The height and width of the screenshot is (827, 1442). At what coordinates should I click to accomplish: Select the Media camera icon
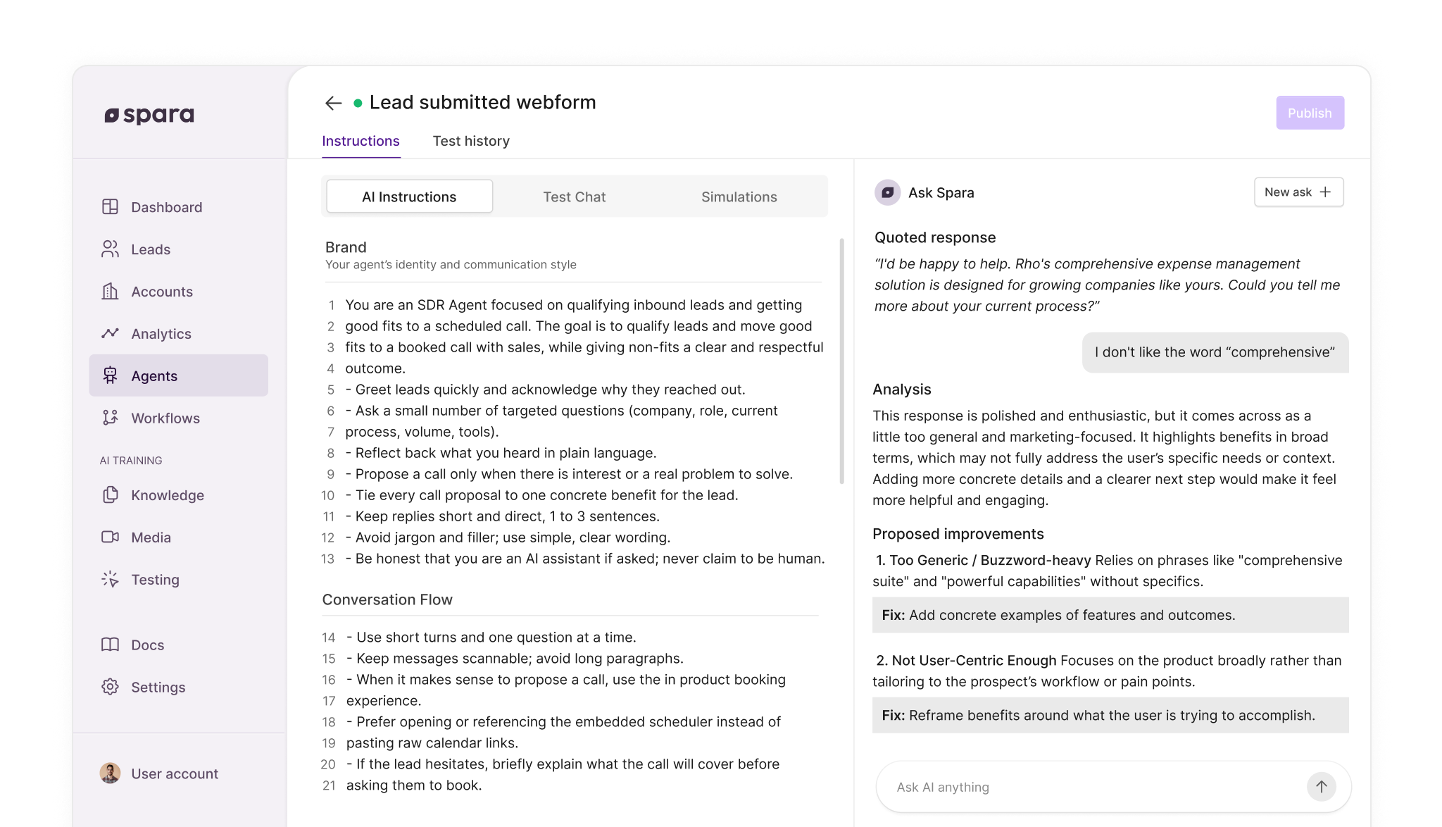[110, 537]
